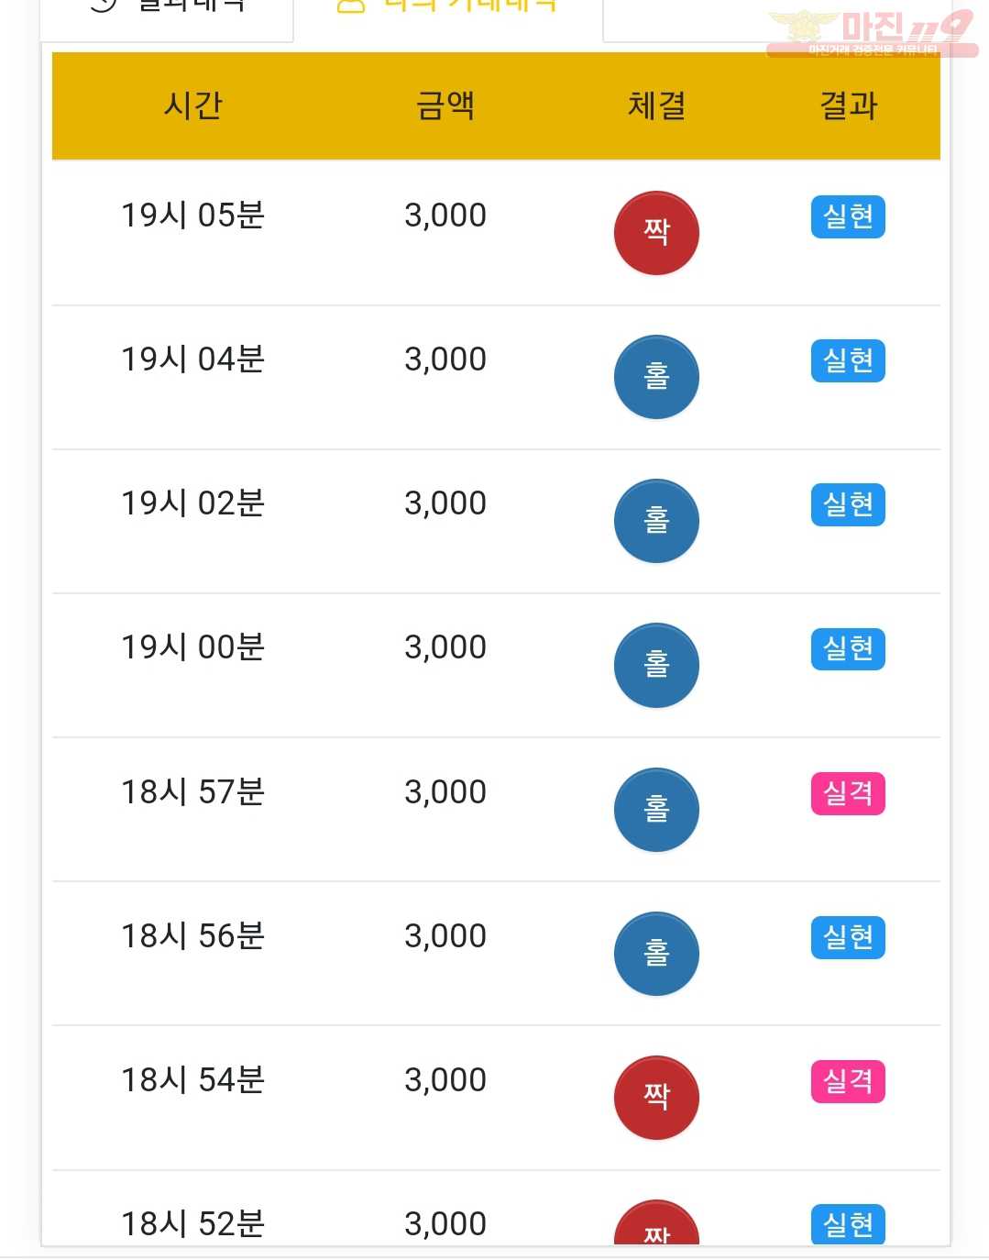Click the pink 실격 badge for 18시 57분
The image size is (989, 1260).
tap(848, 794)
